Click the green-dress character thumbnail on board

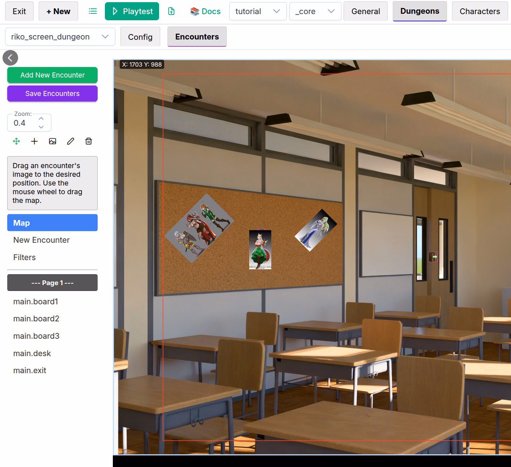pos(260,249)
